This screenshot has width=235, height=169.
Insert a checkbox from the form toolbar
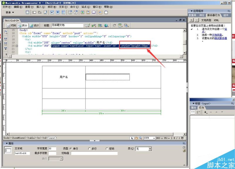pos(52,12)
